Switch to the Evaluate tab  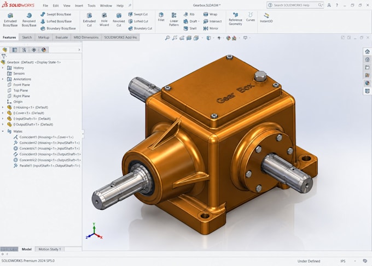(x=61, y=37)
